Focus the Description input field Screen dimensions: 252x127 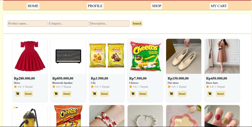(x=110, y=24)
